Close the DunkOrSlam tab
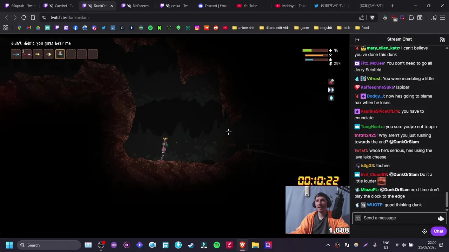 click(x=112, y=6)
